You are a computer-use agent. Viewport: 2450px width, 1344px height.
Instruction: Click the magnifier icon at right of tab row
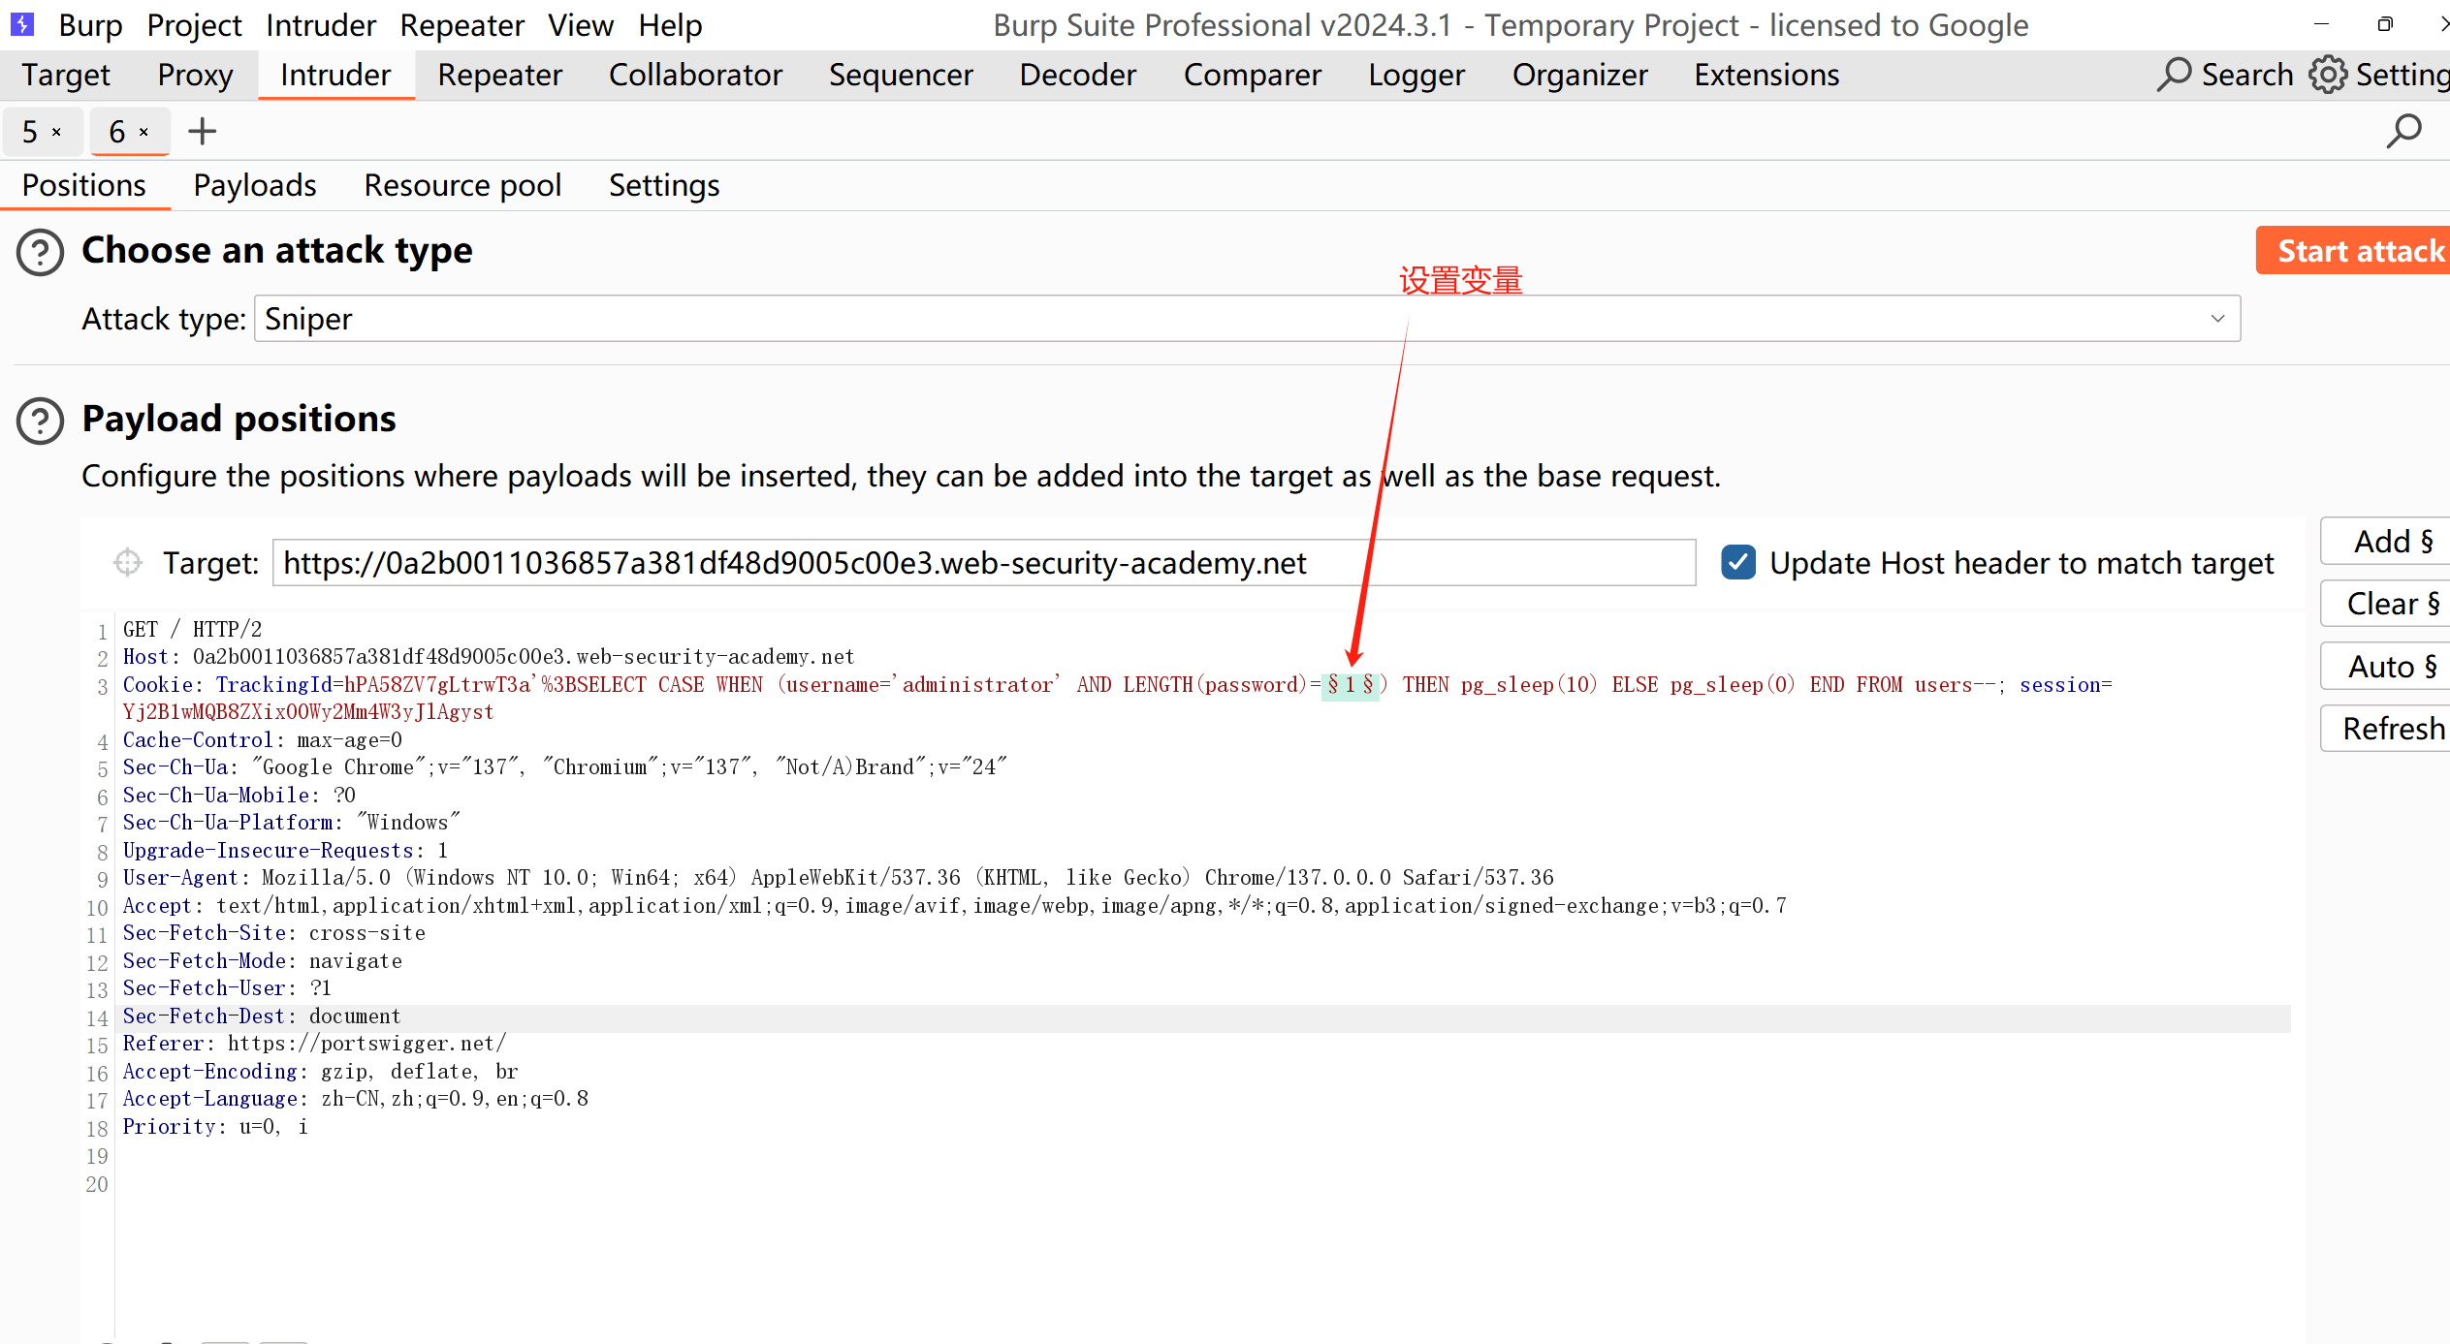(x=2403, y=131)
